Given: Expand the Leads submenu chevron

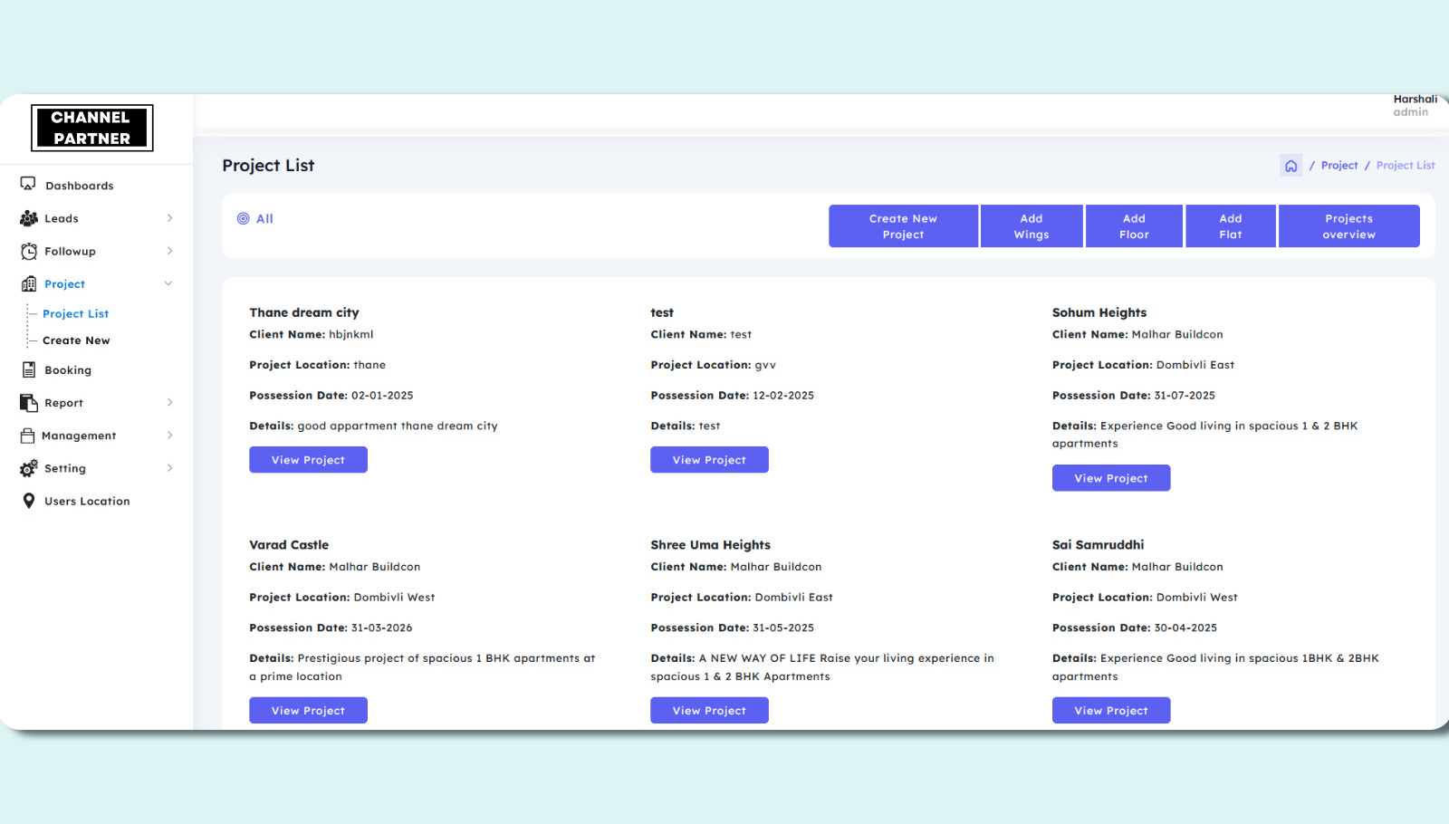Looking at the screenshot, I should [169, 218].
